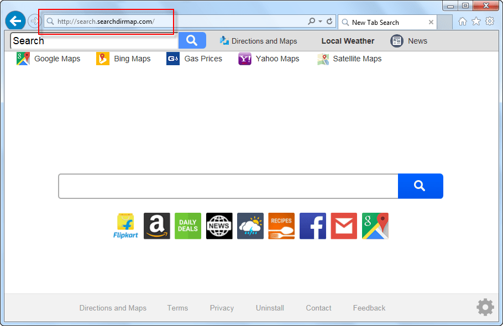Open the Gmail envelope tile
Image resolution: width=503 pixels, height=326 pixels.
[x=344, y=226]
